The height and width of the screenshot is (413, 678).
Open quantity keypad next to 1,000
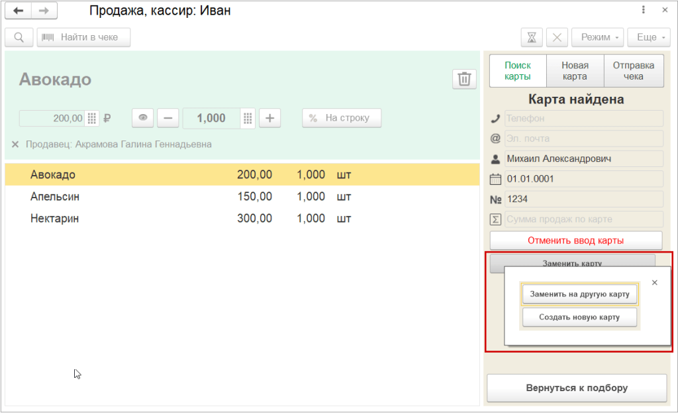click(248, 119)
